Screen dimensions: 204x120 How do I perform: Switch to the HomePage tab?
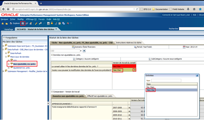[9, 29]
